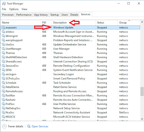Select the Microsoft iSCSI Initiator Service text

tap(72, 117)
